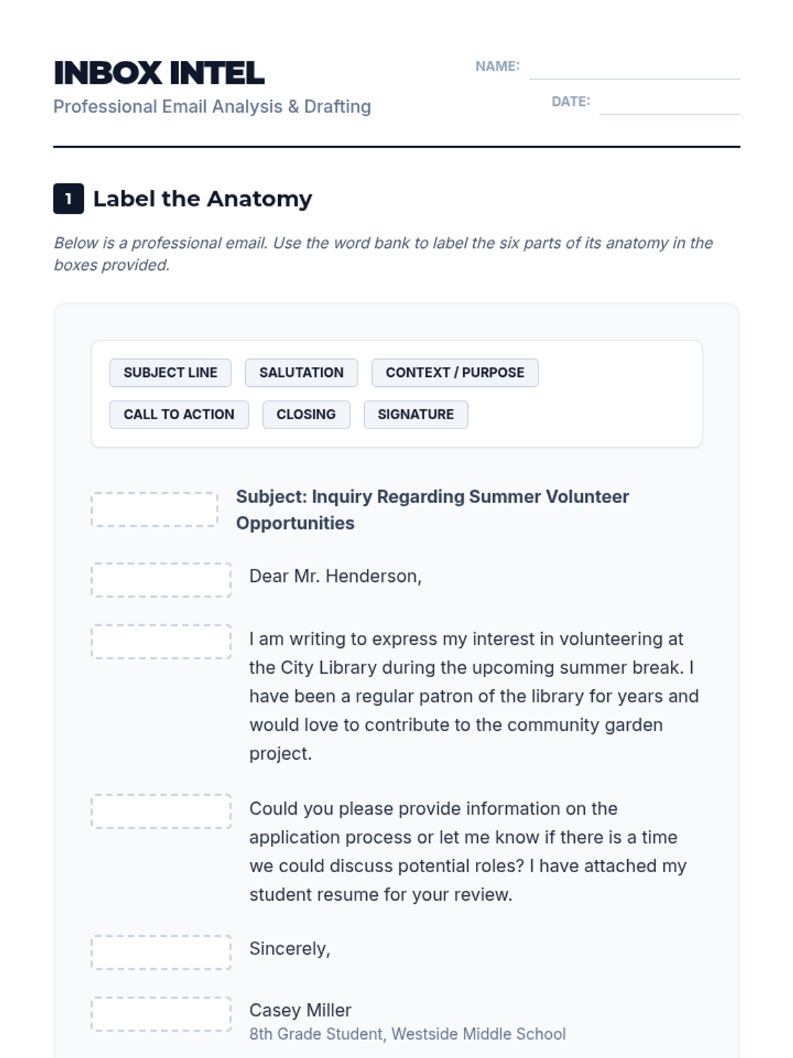Image resolution: width=793 pixels, height=1058 pixels.
Task: Choose the CALL TO ACTION chip
Action: pos(179,415)
